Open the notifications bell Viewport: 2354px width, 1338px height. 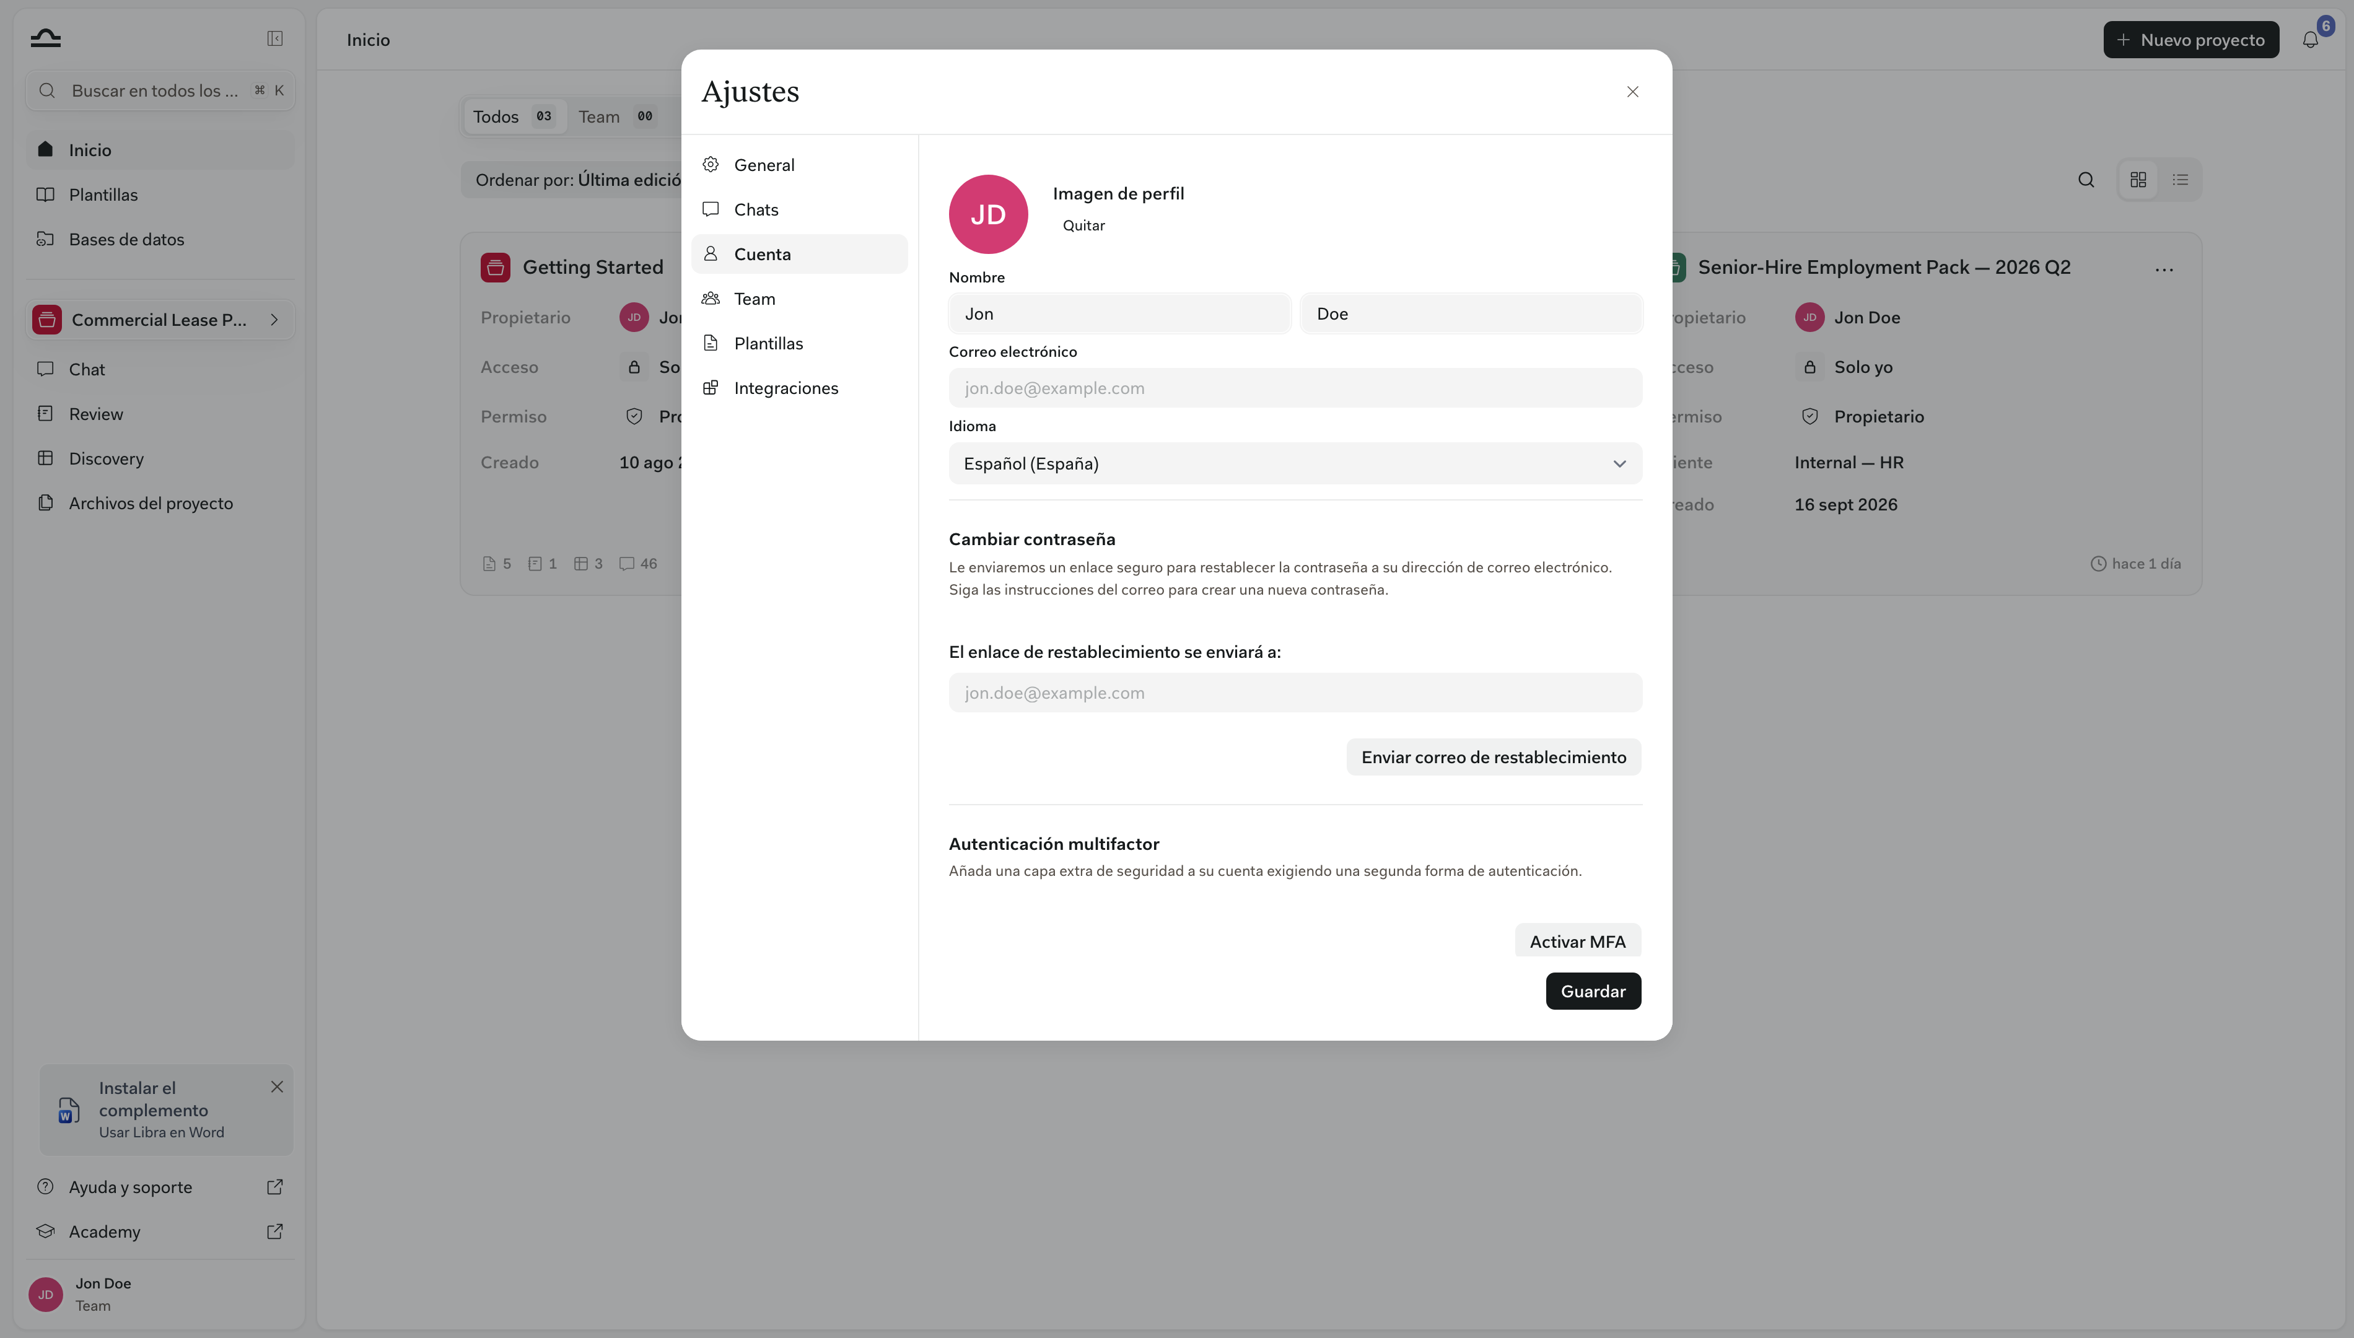(2310, 40)
